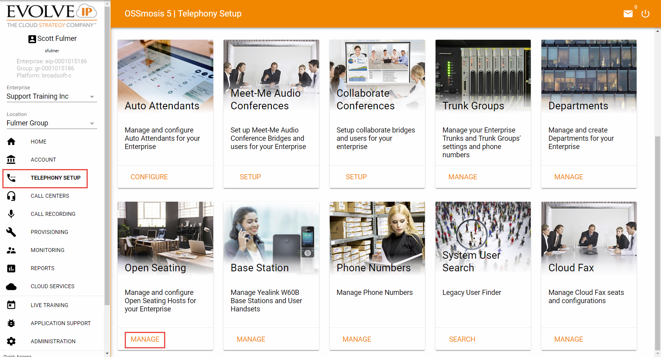Click the Application Support bug icon

(x=11, y=323)
